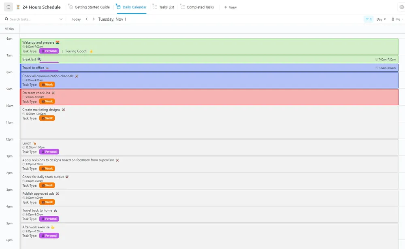Open the Completed Tasks tab
This screenshot has width=405, height=249.
(x=197, y=7)
